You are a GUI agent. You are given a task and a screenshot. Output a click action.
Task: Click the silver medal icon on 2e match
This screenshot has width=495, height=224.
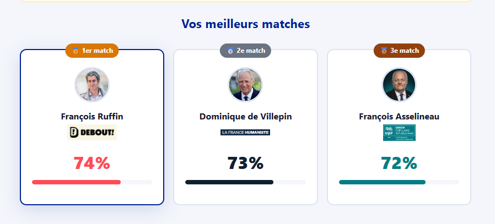point(230,51)
